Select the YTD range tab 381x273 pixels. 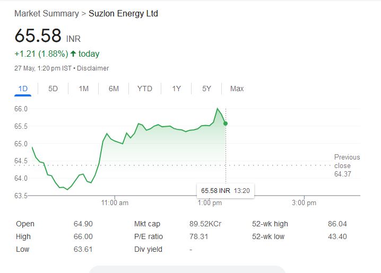click(145, 89)
